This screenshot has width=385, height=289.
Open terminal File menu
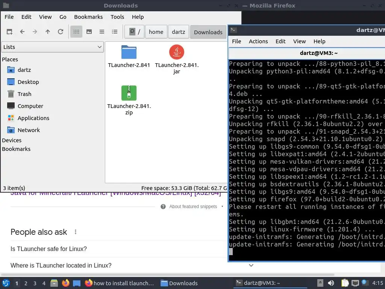point(236,41)
